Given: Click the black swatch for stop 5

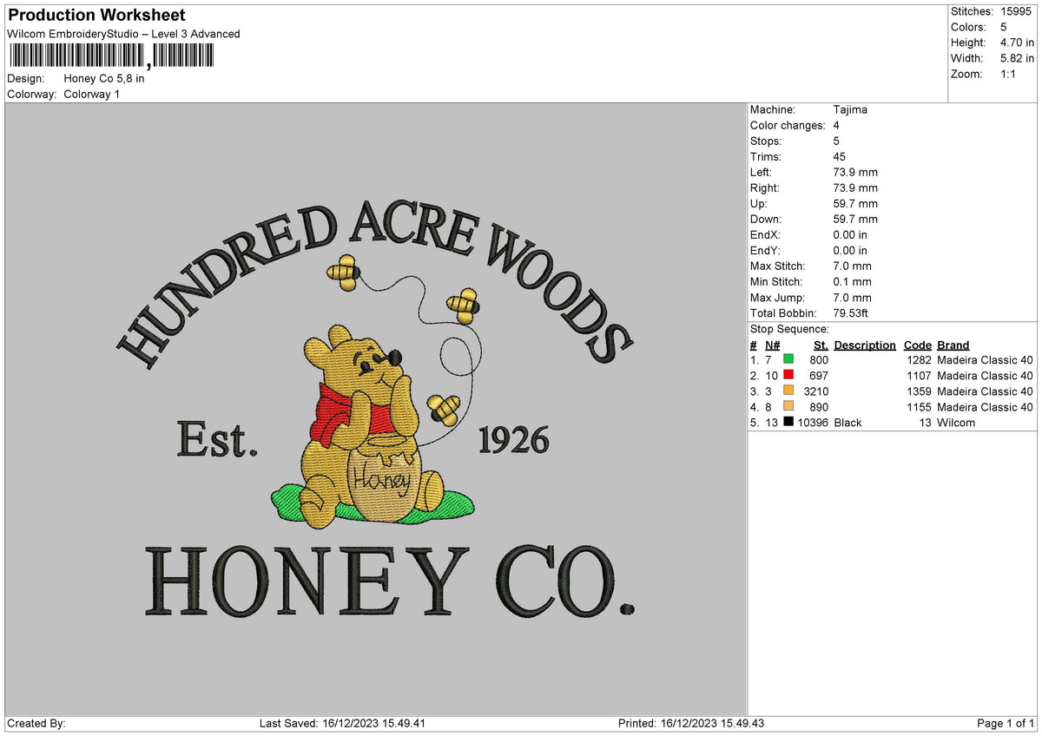Looking at the screenshot, I should (x=788, y=423).
